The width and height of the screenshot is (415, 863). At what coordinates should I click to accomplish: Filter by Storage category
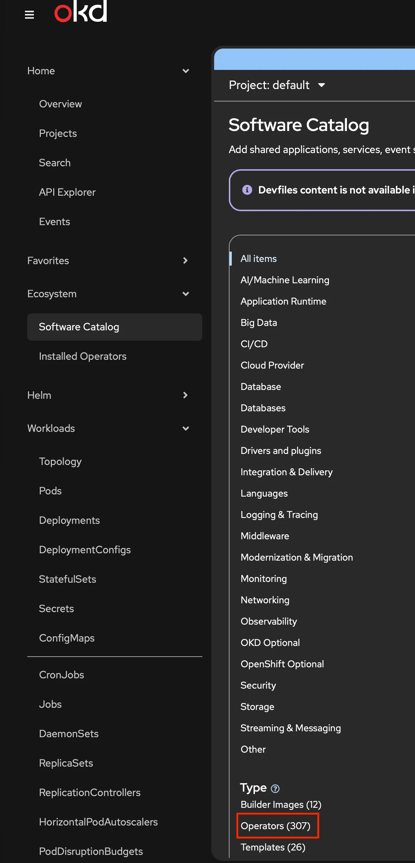tap(257, 707)
